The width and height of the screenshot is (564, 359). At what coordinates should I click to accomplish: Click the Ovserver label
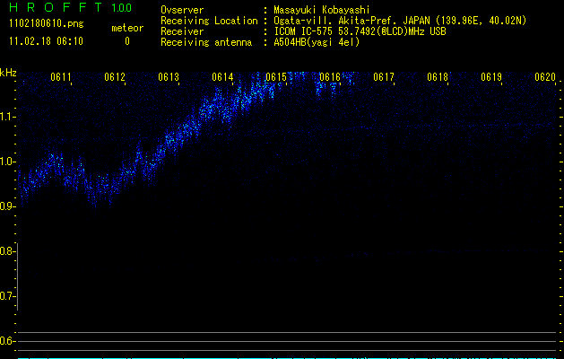(x=182, y=10)
